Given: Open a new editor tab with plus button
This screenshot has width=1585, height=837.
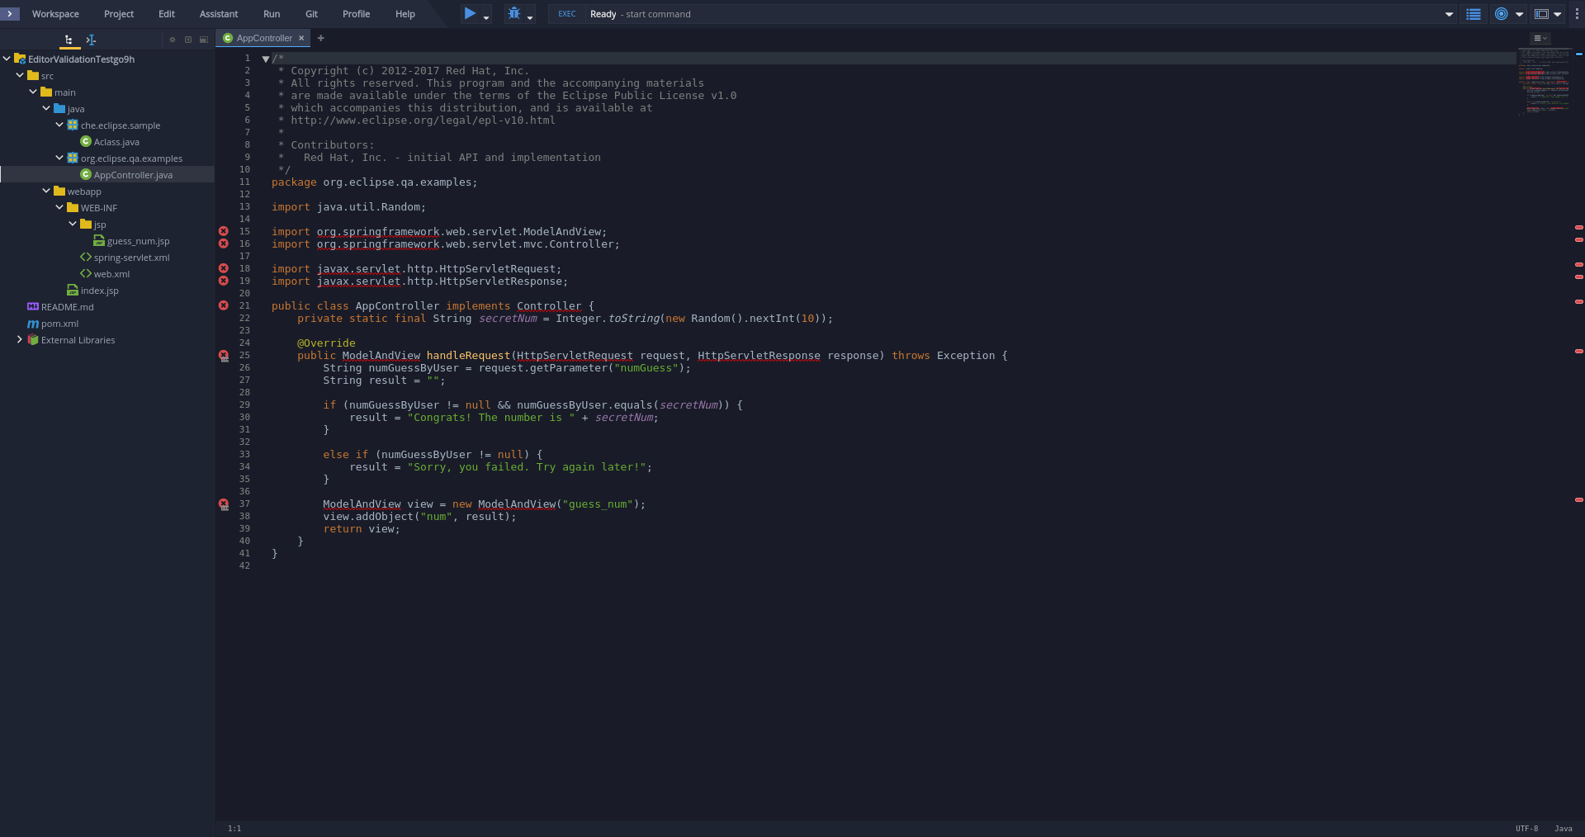Looking at the screenshot, I should click(x=321, y=38).
